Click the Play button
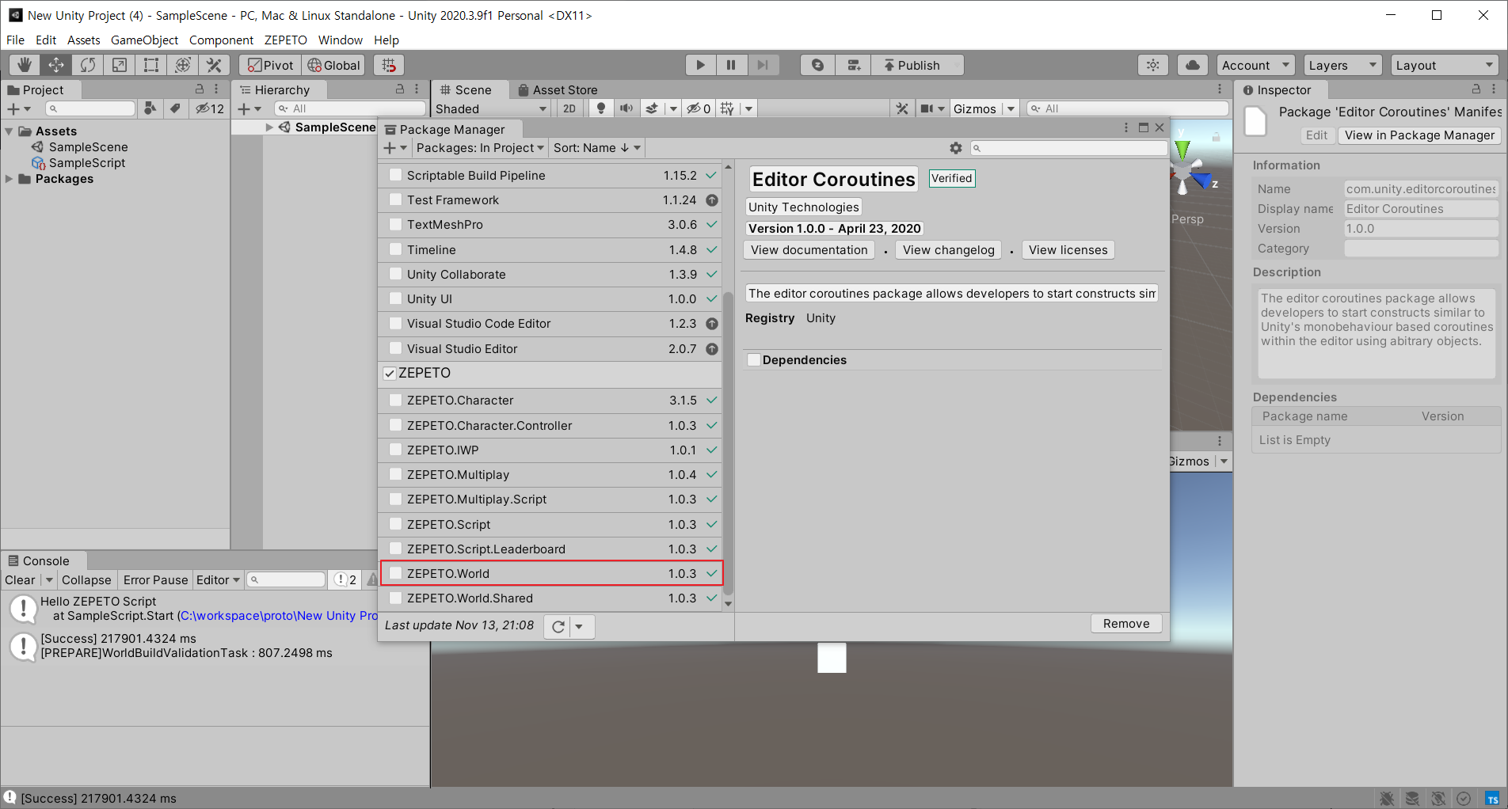 point(700,65)
